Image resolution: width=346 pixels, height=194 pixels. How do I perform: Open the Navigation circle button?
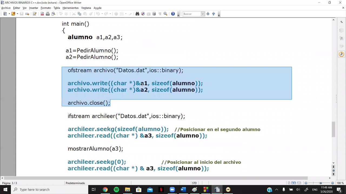coord(333,171)
